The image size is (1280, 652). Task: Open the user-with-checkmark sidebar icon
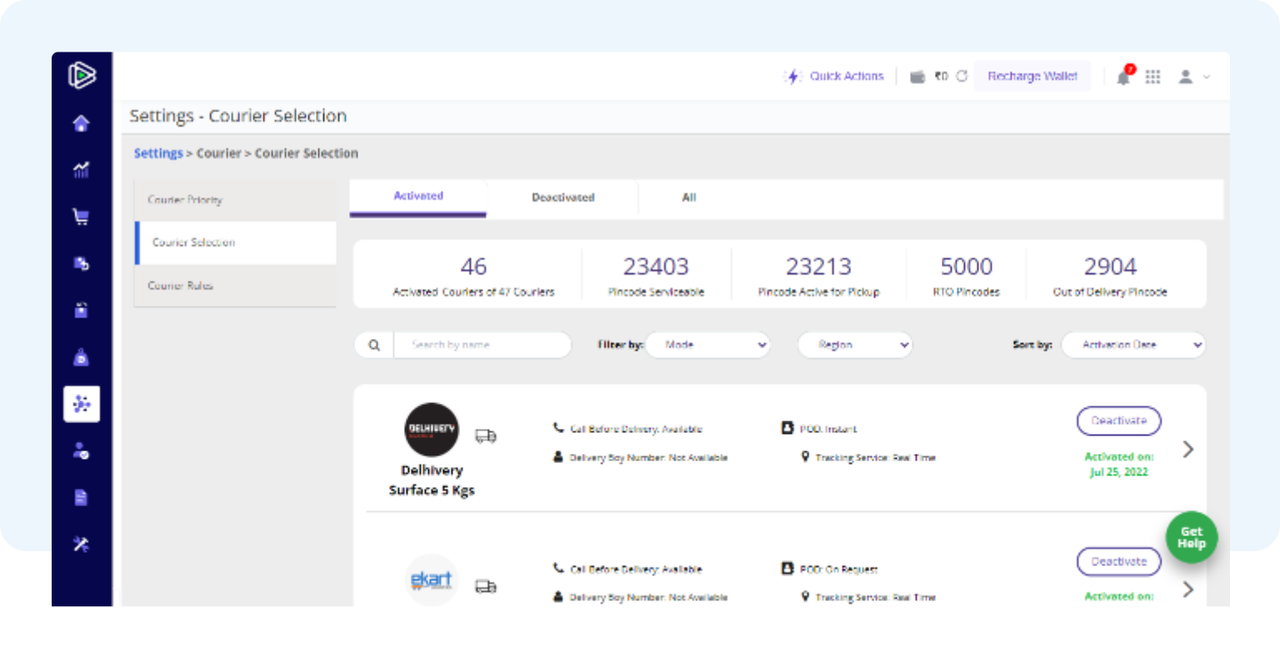coord(81,451)
